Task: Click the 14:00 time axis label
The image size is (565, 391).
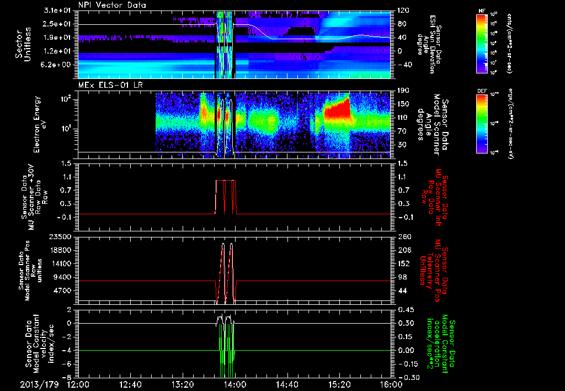Action: tap(235, 384)
